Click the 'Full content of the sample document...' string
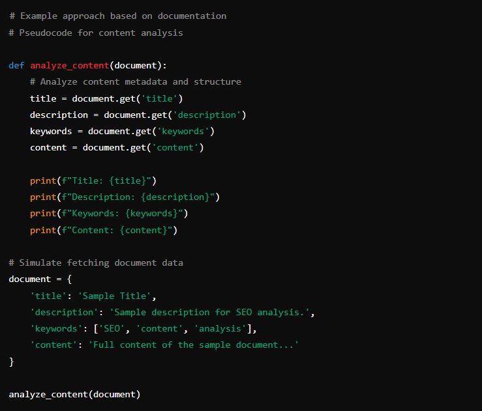Viewport: 482px width, 411px height. 193,345
